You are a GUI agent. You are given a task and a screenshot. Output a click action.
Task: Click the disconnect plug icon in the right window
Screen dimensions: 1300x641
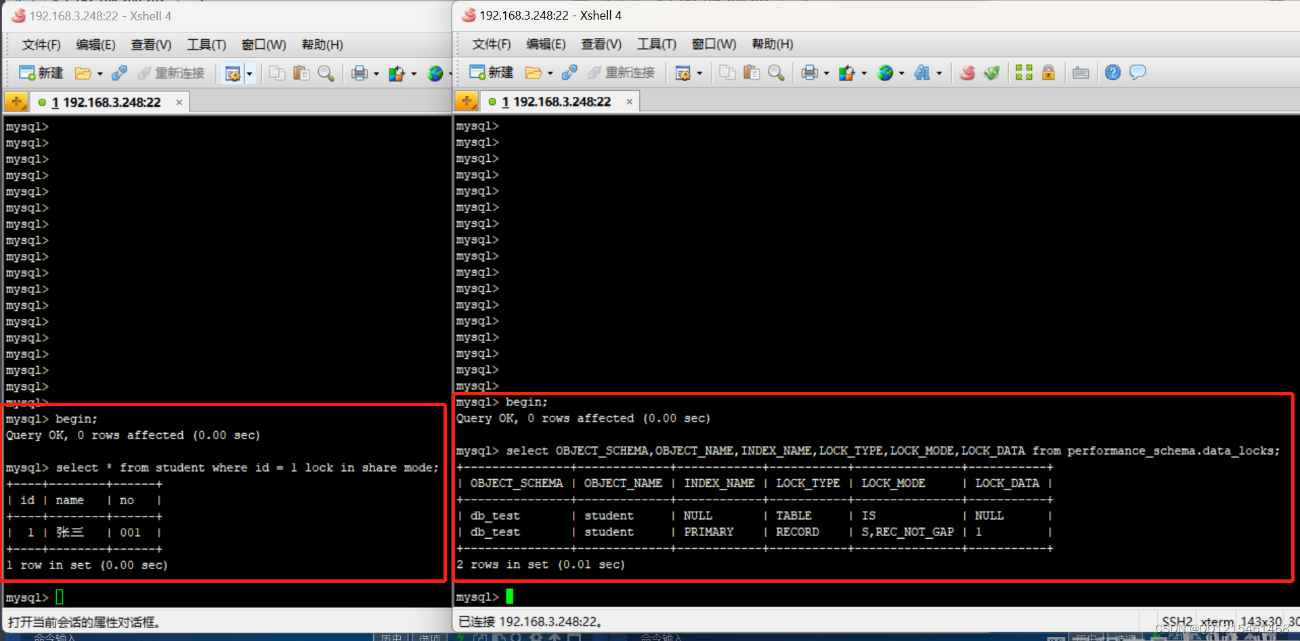point(569,72)
